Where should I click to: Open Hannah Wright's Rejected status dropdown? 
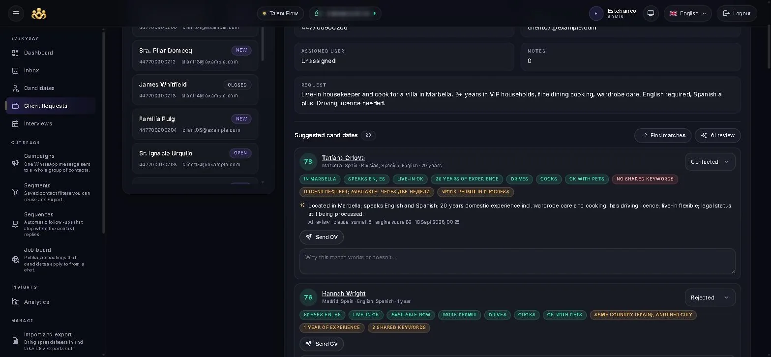click(710, 297)
